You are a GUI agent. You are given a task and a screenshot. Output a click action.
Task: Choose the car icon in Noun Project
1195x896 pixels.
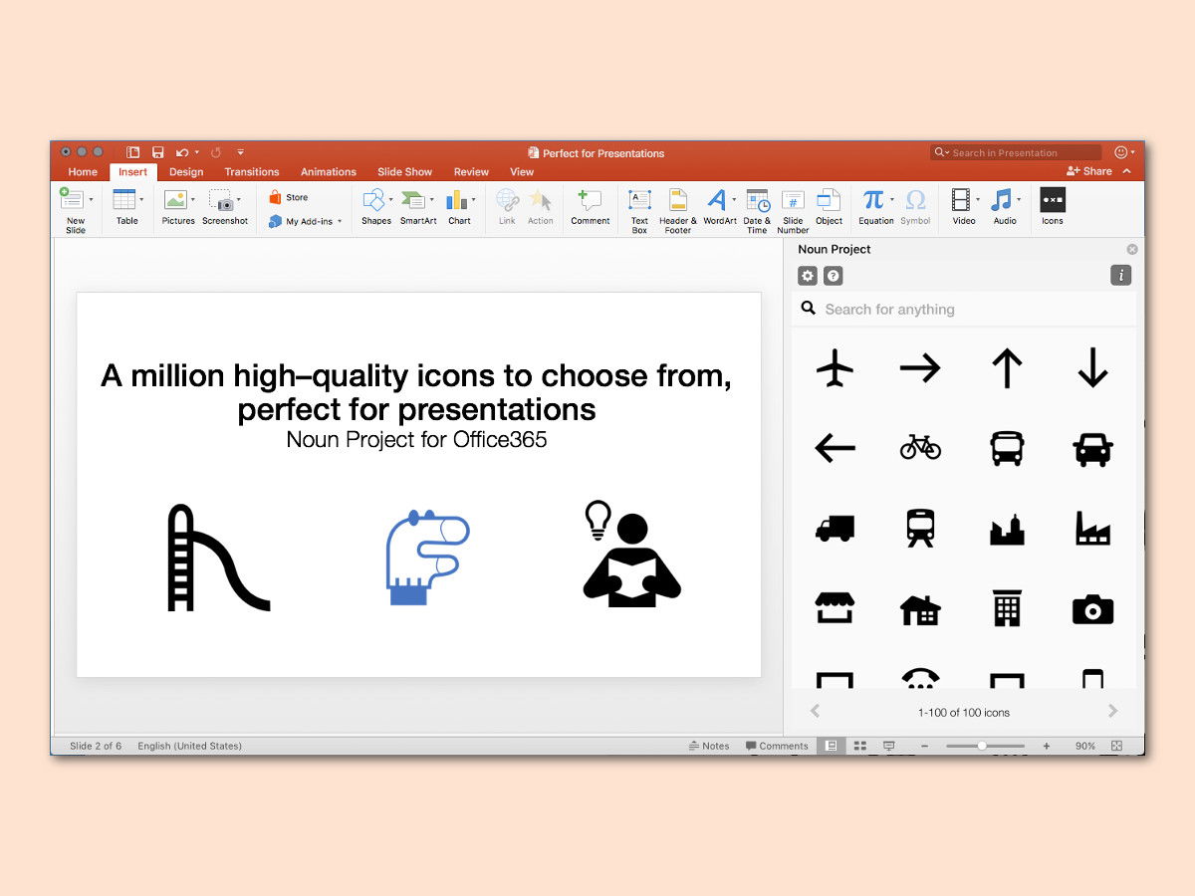pos(1092,449)
